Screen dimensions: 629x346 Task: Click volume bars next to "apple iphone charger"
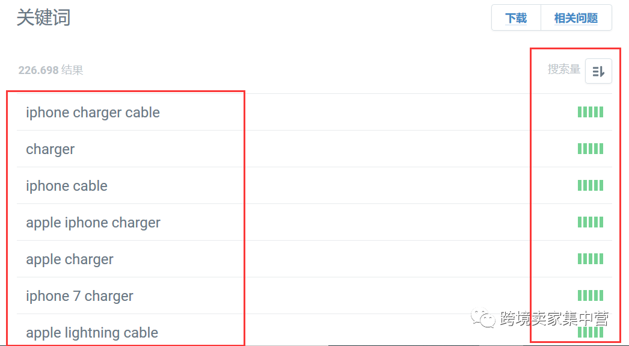pos(590,222)
